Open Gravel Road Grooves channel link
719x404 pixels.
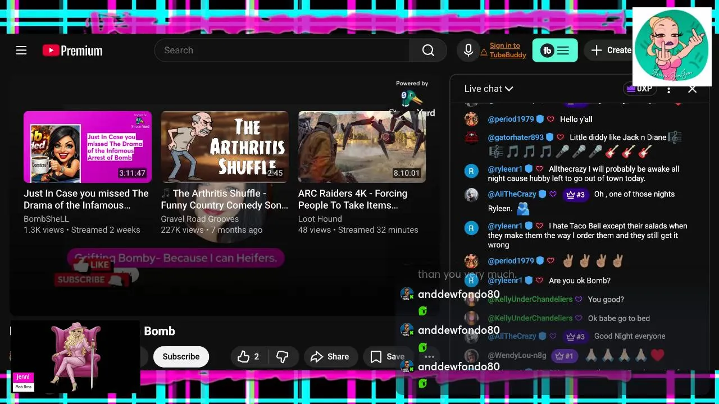coord(200,219)
